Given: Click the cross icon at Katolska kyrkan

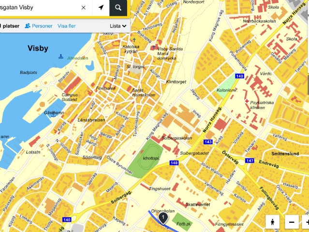Looking at the screenshot, I should (x=134, y=40).
